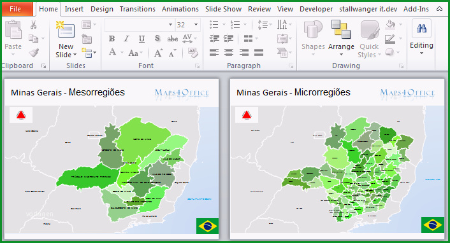Viewport: 450px width, 243px height.
Task: Open the Editing binoculars menu
Action: [421, 37]
